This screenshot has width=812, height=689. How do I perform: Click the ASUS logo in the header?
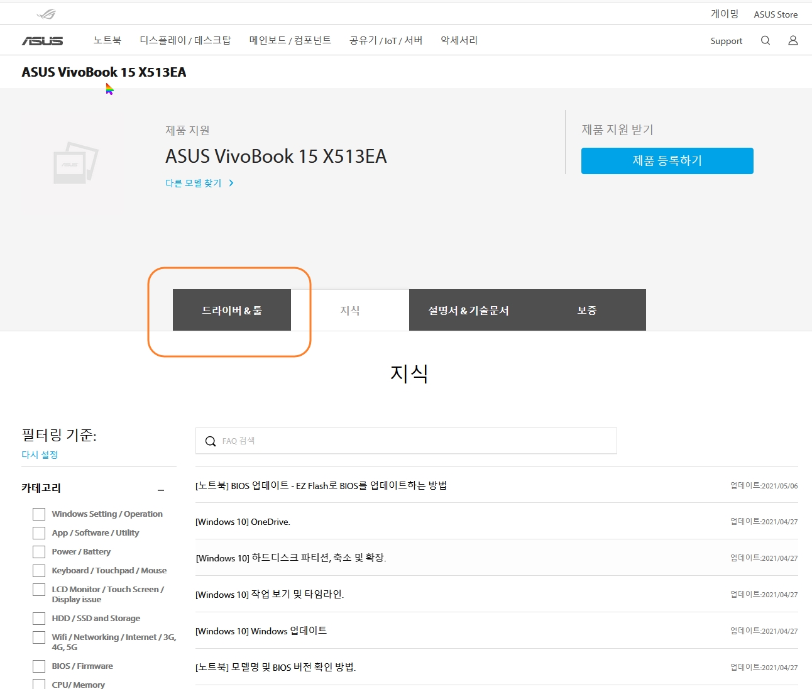coord(43,40)
